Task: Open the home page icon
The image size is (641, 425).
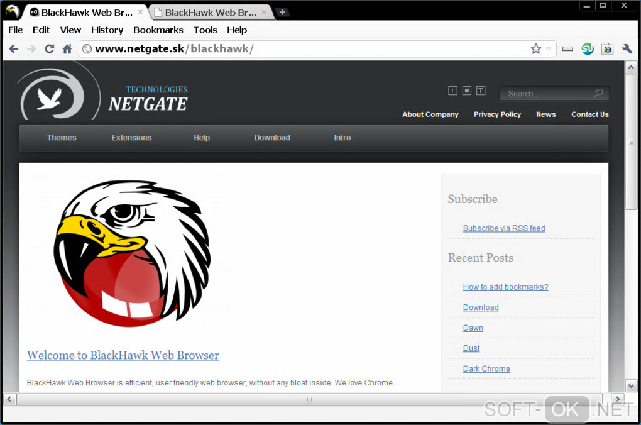Action: [67, 49]
